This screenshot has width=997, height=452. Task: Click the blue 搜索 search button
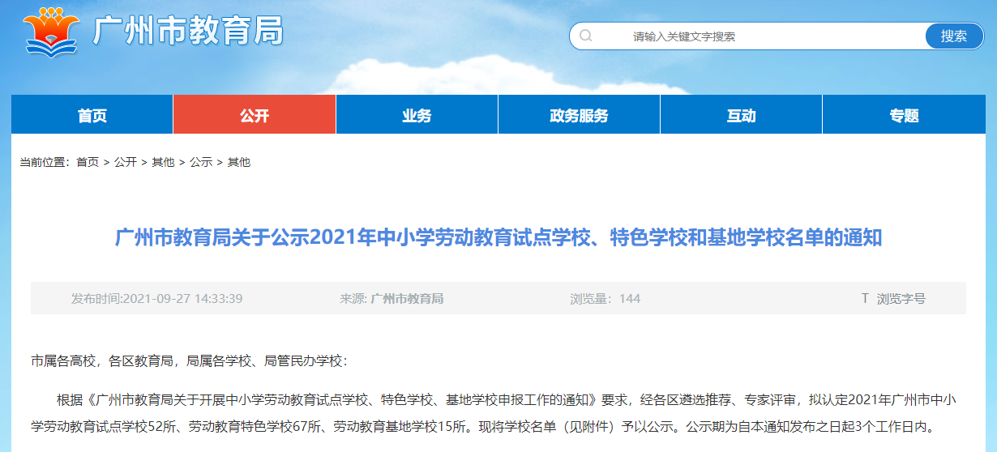(954, 36)
